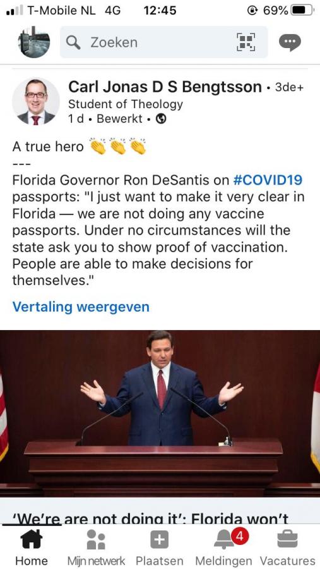
Task: Switch to the Vacatures tab label
Action: [x=287, y=560]
